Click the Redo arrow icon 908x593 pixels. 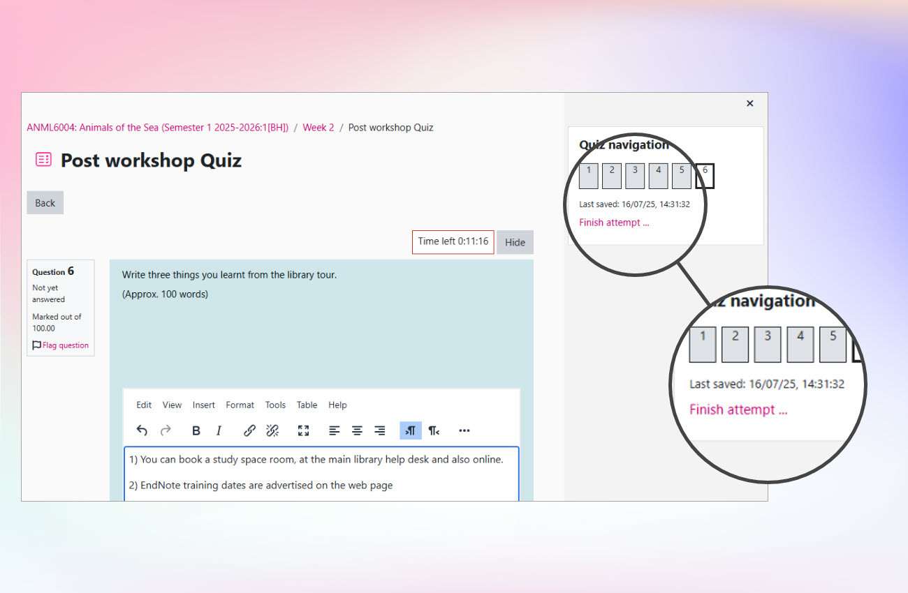click(x=167, y=430)
